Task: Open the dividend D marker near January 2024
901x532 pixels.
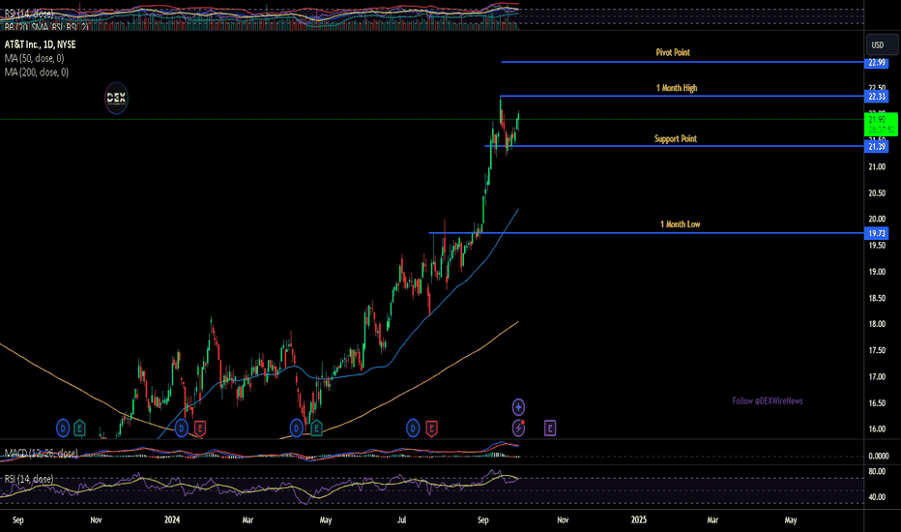Action: [x=181, y=428]
